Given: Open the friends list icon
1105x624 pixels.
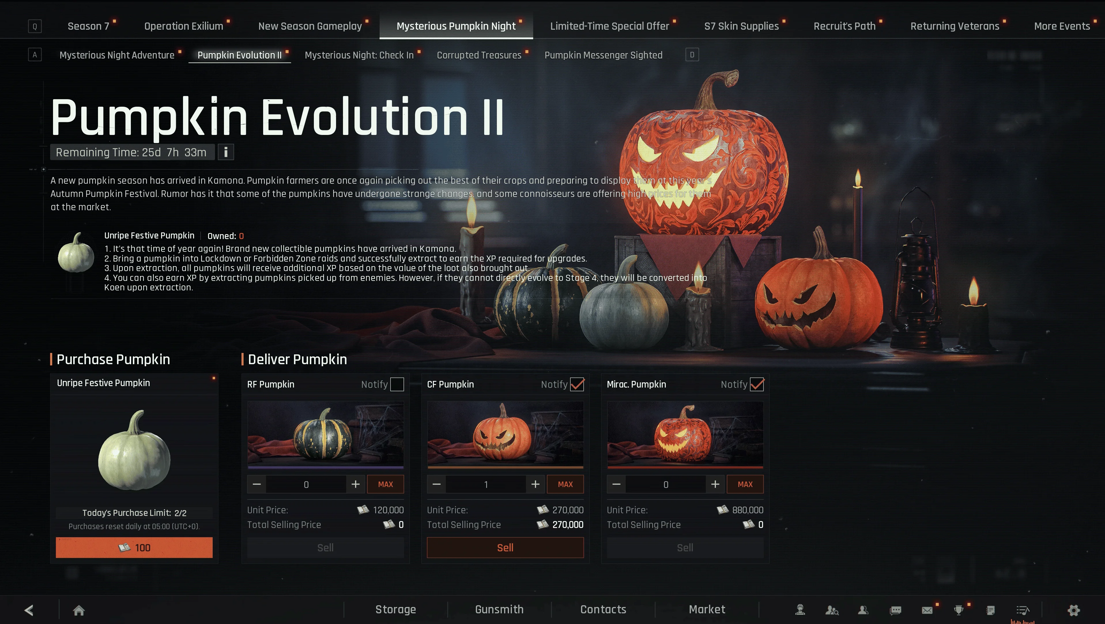Looking at the screenshot, I should (863, 610).
